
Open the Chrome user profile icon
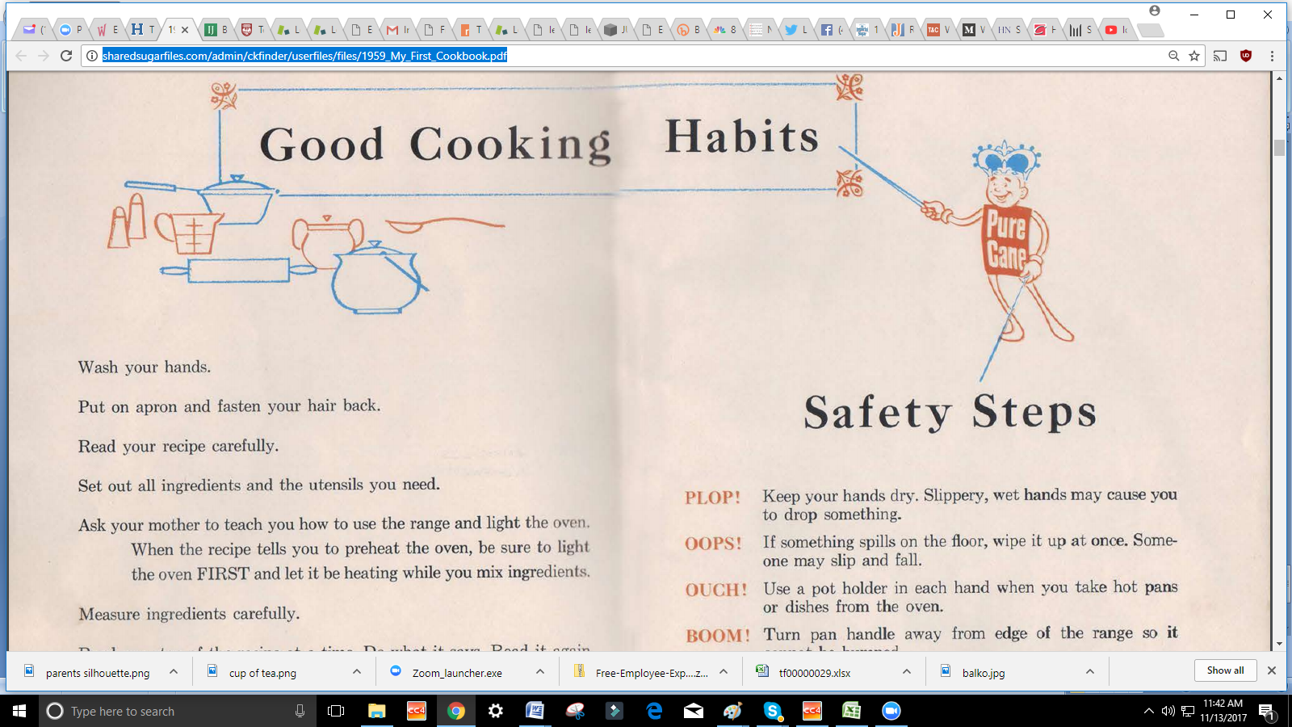pos(1155,11)
